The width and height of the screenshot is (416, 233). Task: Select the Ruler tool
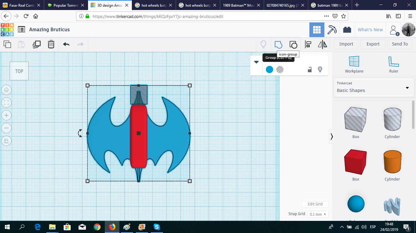click(x=393, y=64)
